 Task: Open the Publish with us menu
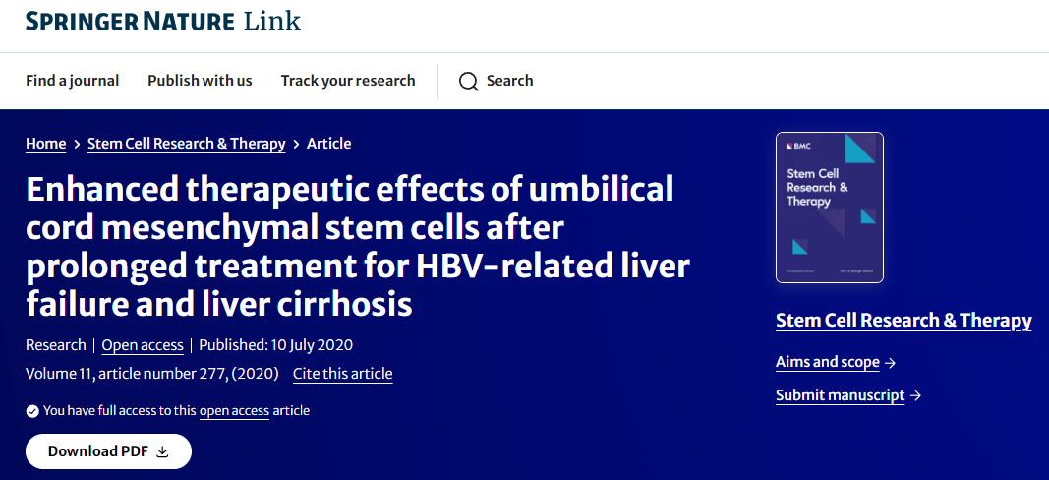200,81
